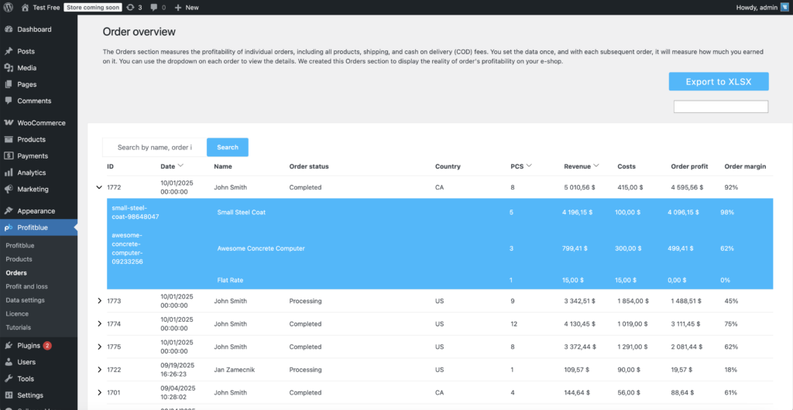793x410 pixels.
Task: Focus the order search input field
Action: click(154, 147)
